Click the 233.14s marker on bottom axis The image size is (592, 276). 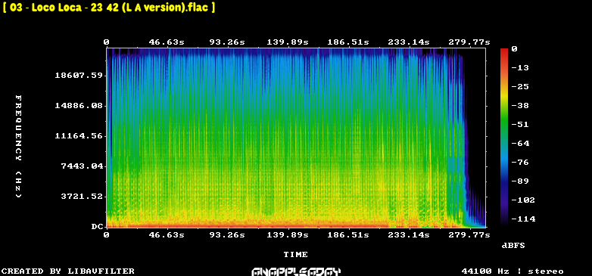pyautogui.click(x=409, y=235)
